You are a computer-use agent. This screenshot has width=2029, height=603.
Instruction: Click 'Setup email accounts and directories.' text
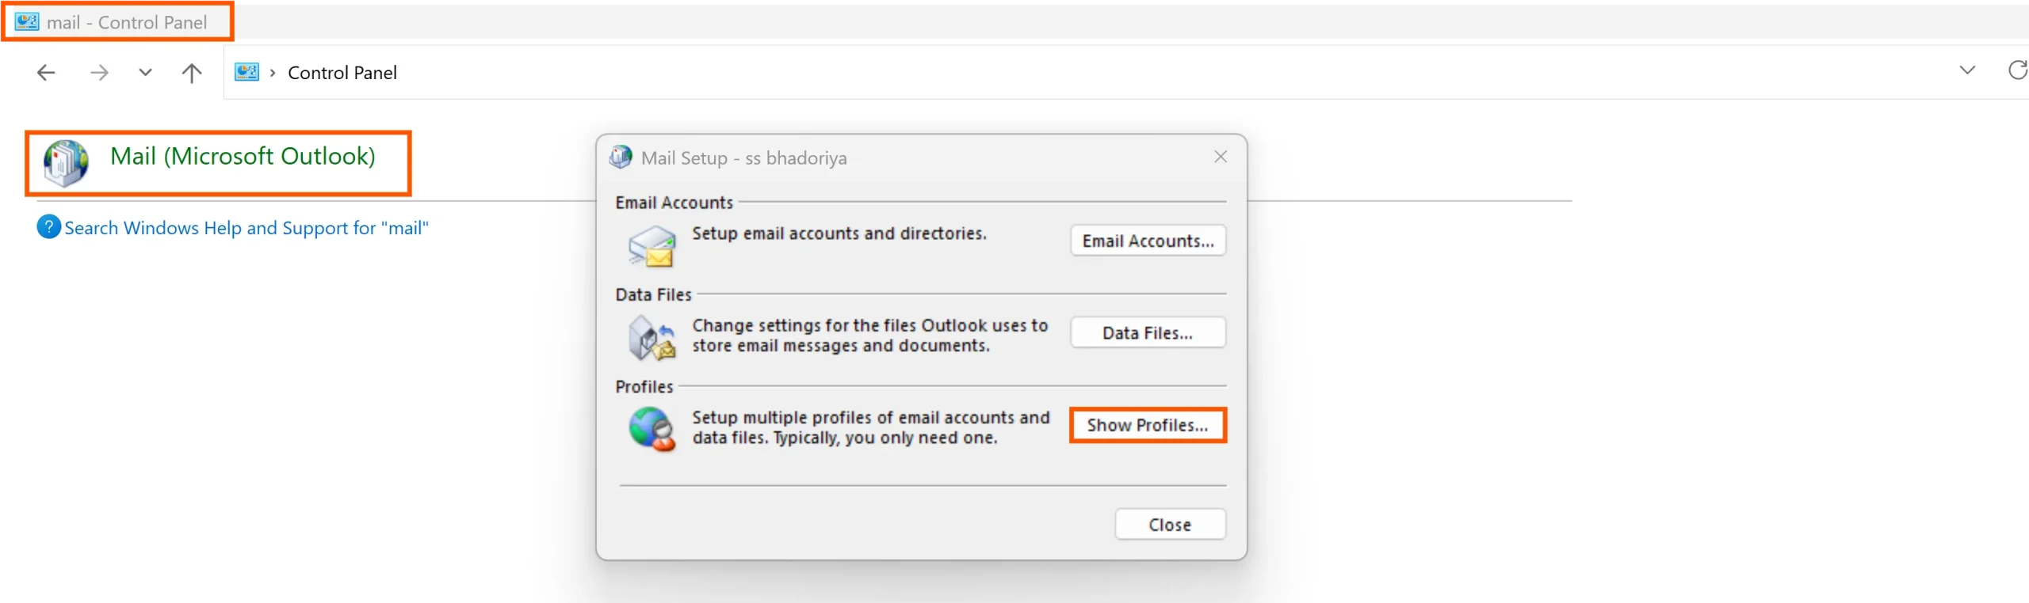839,233
